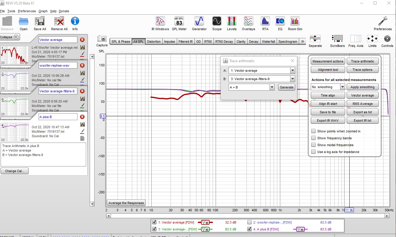Open the Levels tool

point(232,21)
